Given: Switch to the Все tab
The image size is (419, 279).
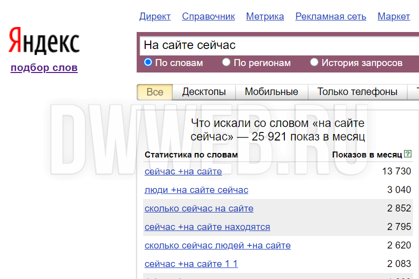Looking at the screenshot, I should click(155, 92).
